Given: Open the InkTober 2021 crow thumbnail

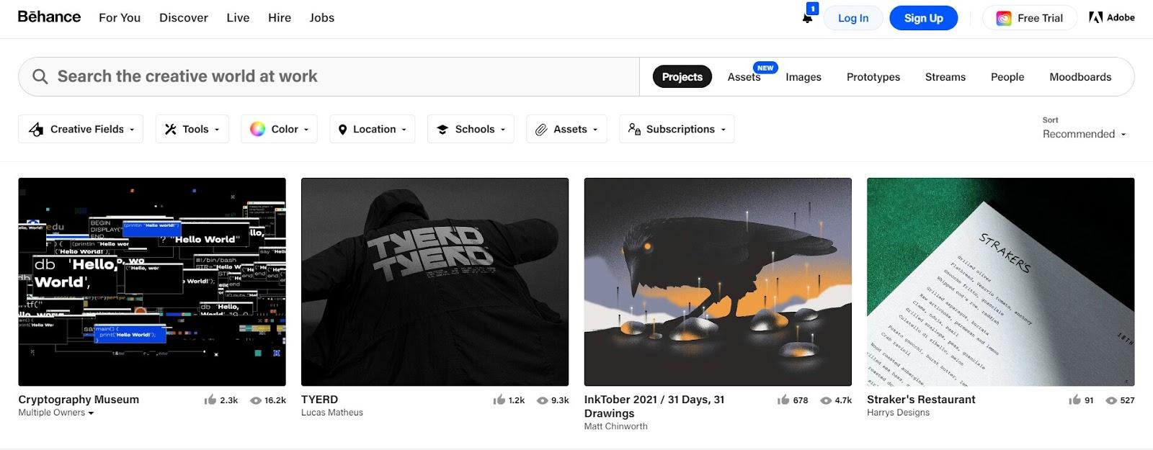Looking at the screenshot, I should 718,282.
